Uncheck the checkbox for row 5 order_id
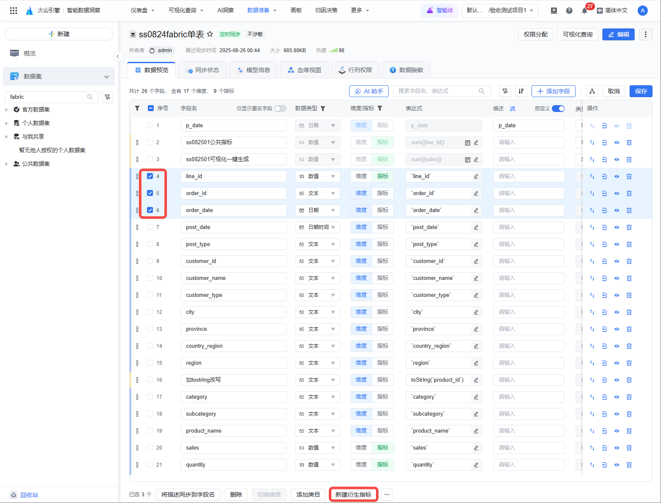661x503 pixels. click(150, 193)
